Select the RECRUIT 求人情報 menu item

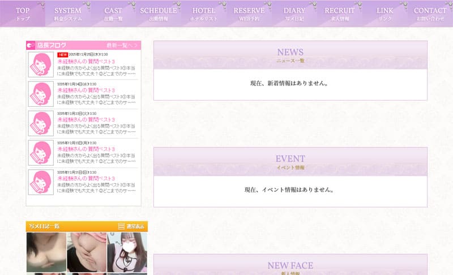coord(340,14)
